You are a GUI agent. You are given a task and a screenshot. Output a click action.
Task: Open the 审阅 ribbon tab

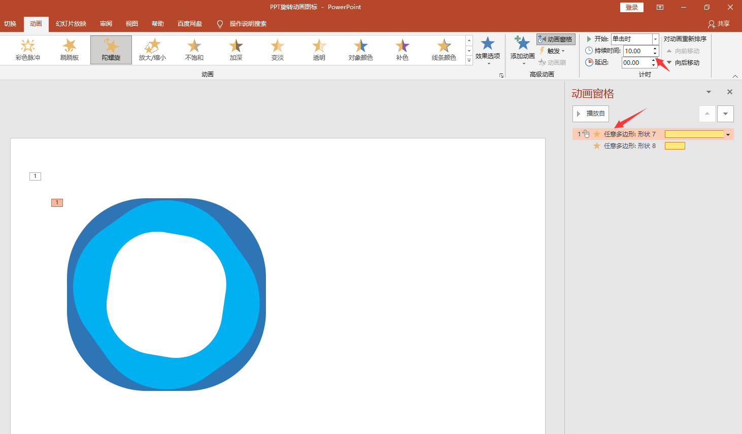click(x=106, y=24)
